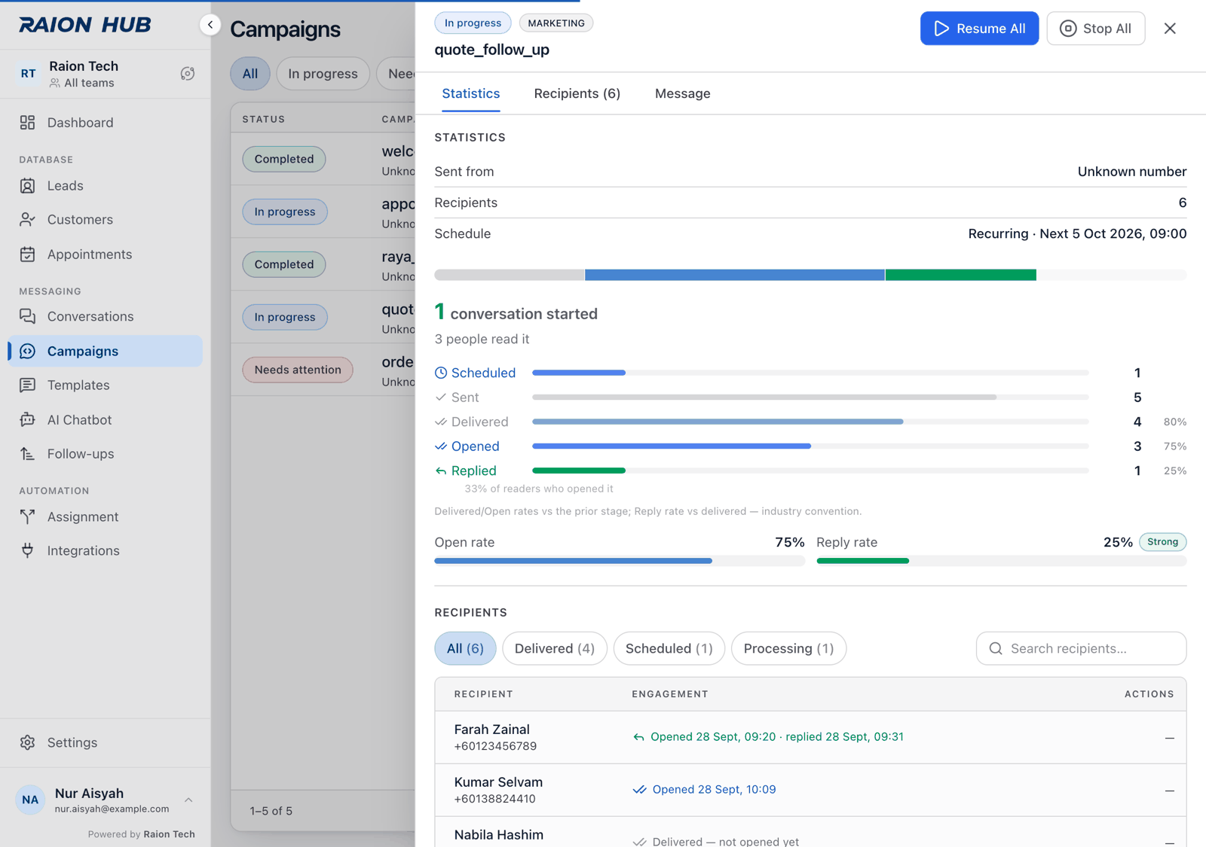Viewport: 1206px width, 847px height.
Task: Click the phone number +60138824410
Action: point(494,799)
